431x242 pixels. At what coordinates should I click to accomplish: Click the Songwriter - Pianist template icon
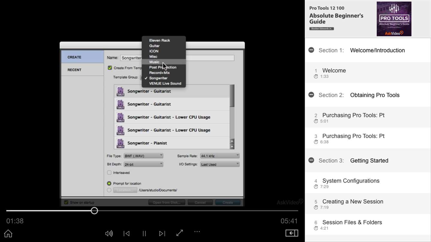[120, 143]
